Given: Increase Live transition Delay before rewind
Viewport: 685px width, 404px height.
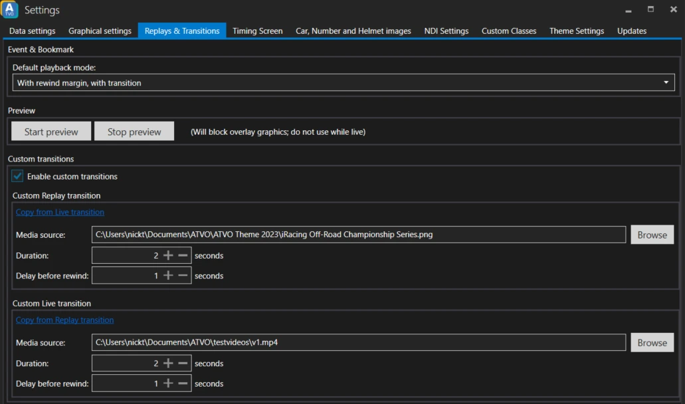Looking at the screenshot, I should coord(168,383).
